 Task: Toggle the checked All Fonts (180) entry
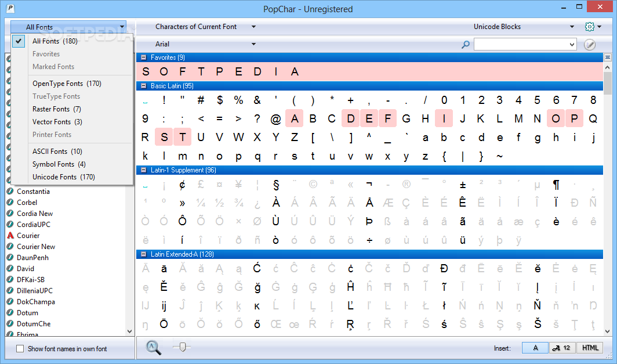[72, 41]
